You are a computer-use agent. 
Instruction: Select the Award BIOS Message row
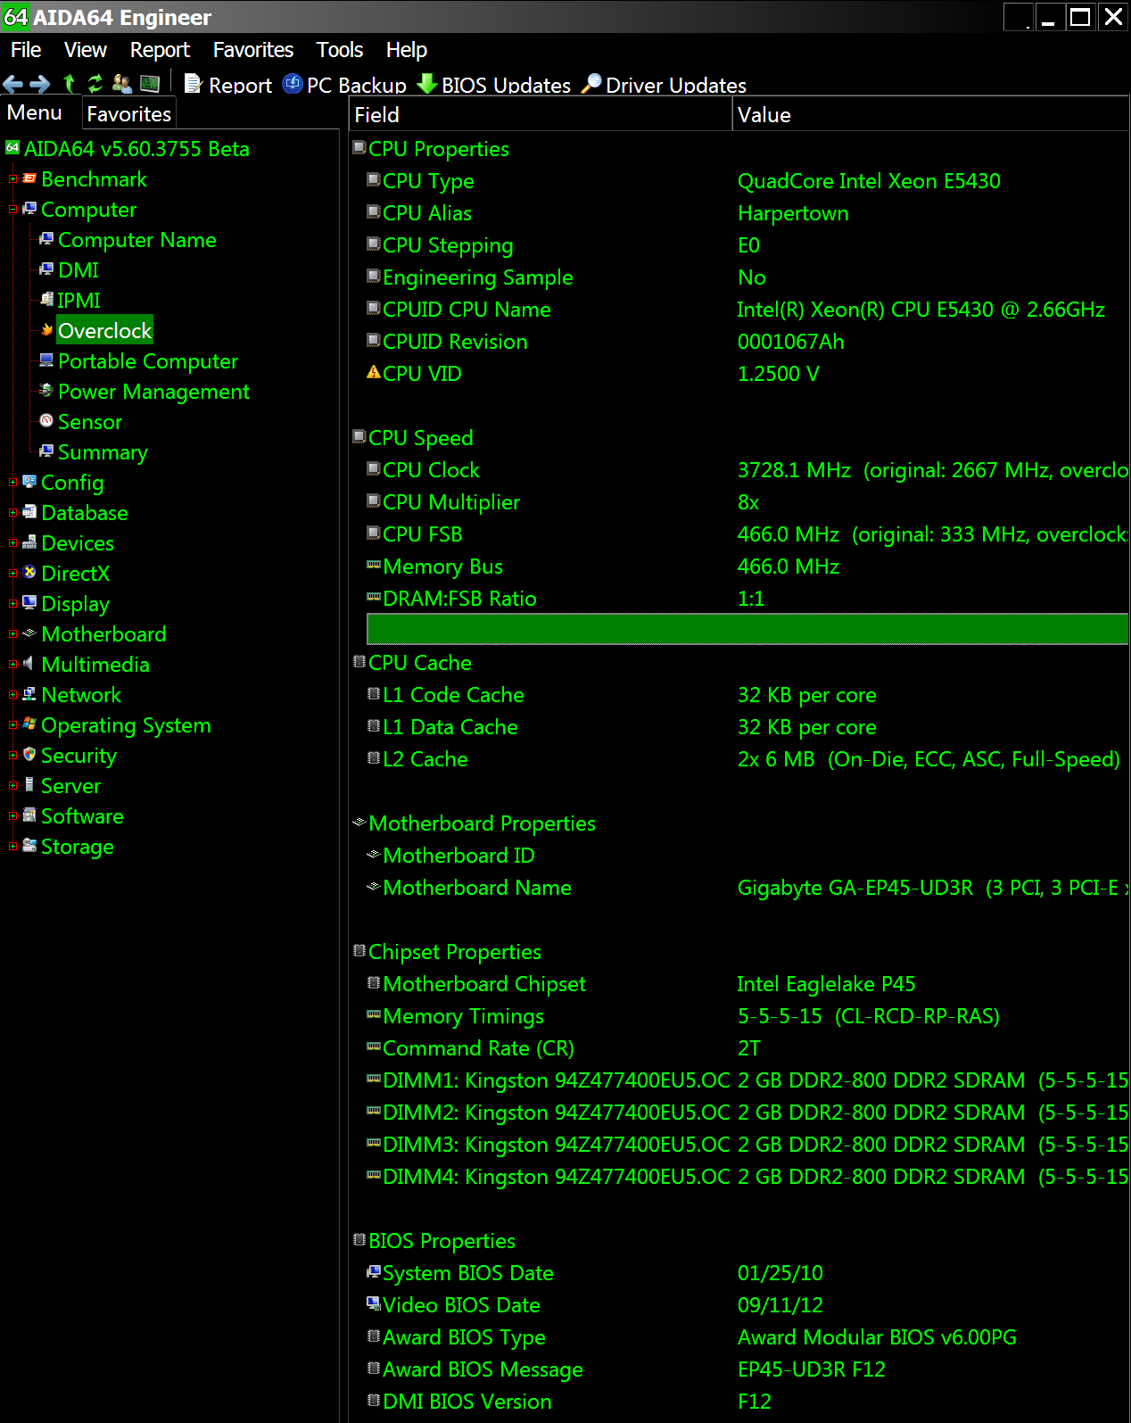[747, 1369]
